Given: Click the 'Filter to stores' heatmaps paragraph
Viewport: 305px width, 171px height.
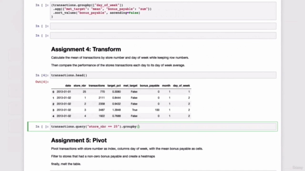Looking at the screenshot, I should click(103, 156).
